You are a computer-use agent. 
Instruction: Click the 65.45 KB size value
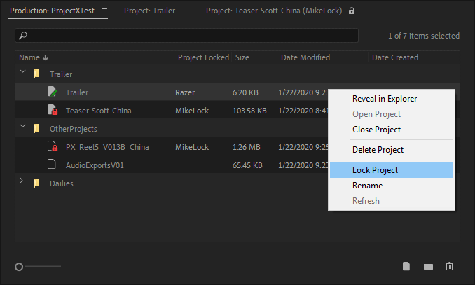click(x=247, y=165)
